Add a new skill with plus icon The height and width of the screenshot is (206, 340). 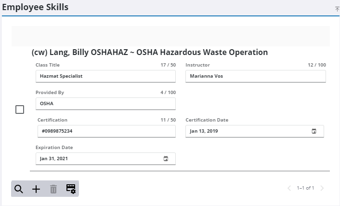(36, 189)
